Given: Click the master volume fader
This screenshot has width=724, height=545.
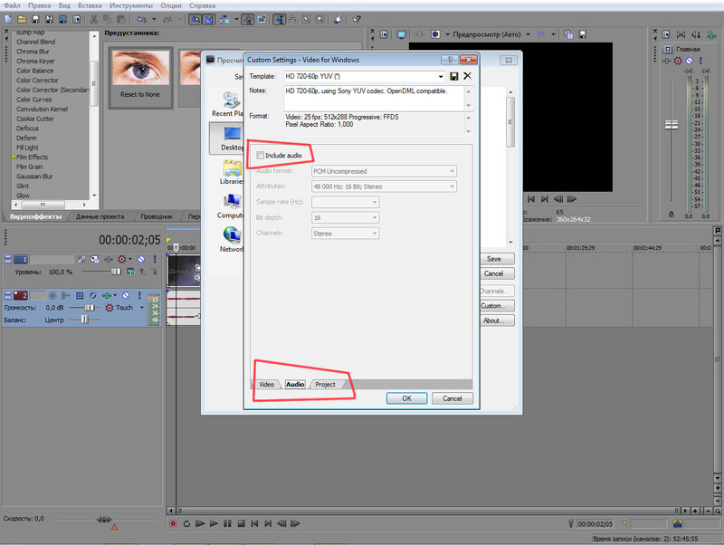Looking at the screenshot, I should coord(672,124).
